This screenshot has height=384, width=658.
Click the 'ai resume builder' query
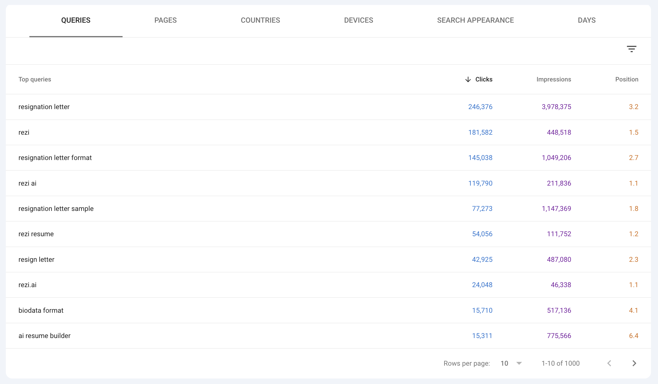click(x=45, y=336)
